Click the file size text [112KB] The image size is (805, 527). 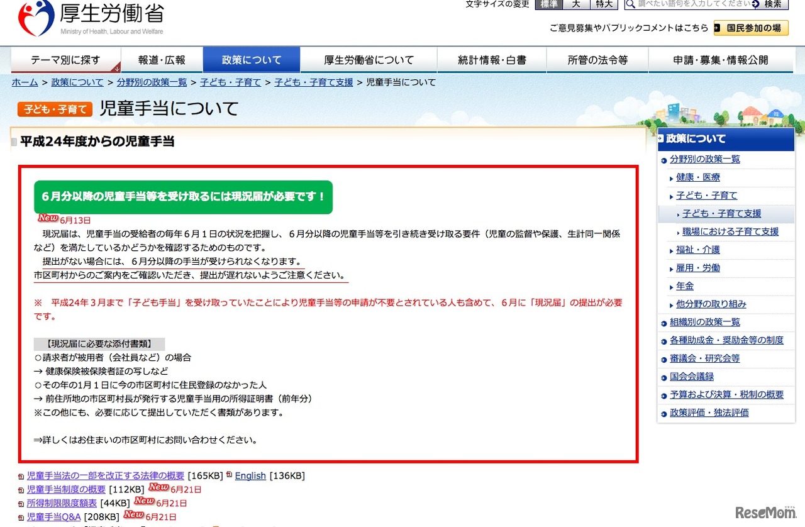point(126,490)
